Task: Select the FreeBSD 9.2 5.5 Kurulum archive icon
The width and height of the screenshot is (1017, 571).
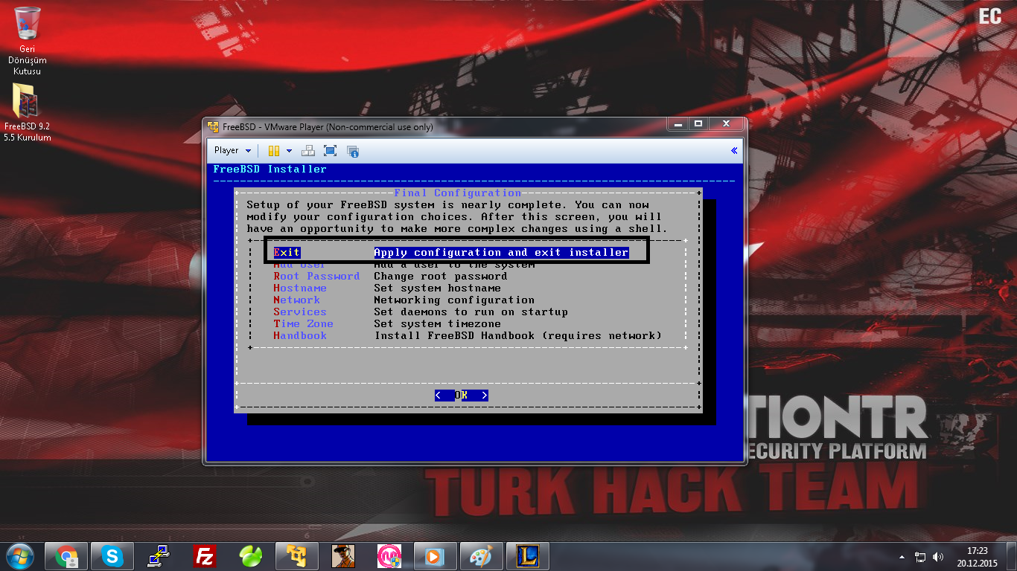Action: tap(28, 112)
